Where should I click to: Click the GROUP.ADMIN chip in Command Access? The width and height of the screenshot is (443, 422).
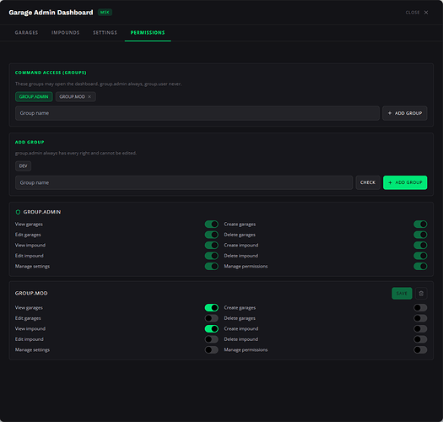coord(34,97)
